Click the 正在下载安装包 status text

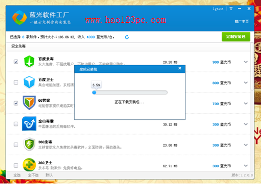click(129, 102)
